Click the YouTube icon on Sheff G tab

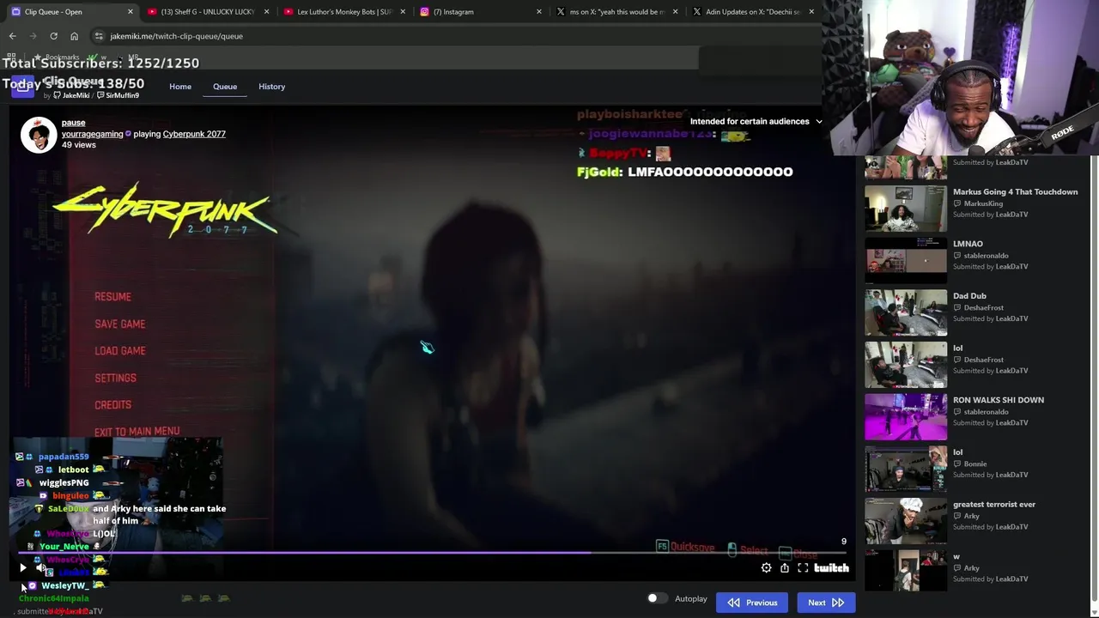click(153, 12)
